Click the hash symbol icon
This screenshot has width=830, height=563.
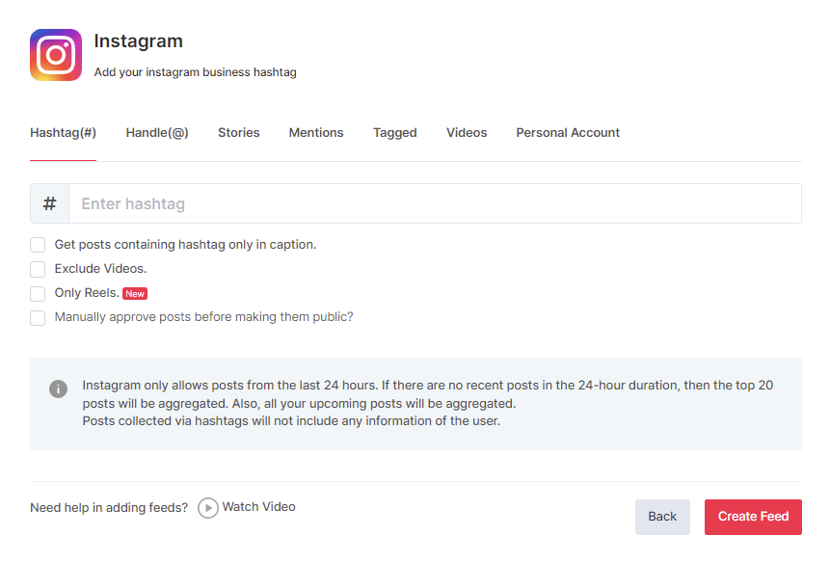(50, 204)
